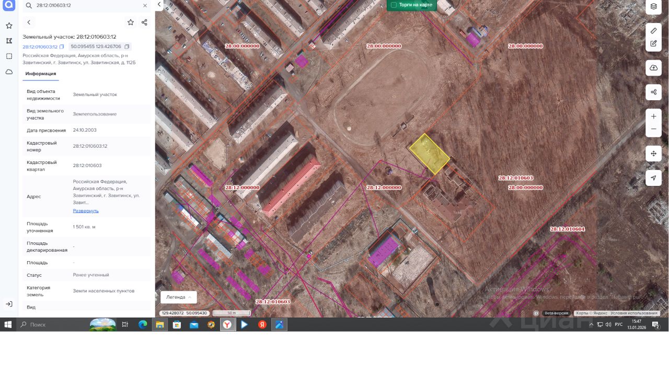
Task: Select the edit note tool
Action: pyautogui.click(x=653, y=44)
